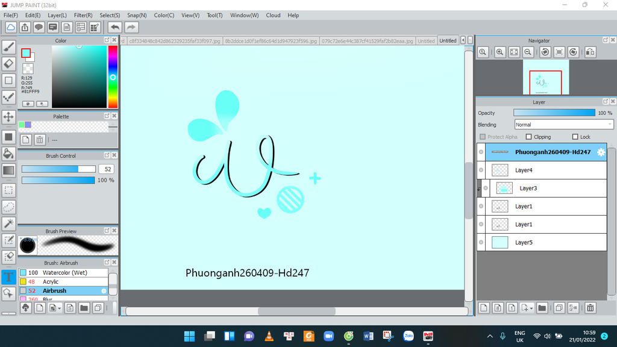
Task: Delete layer with the trash icon
Action: (590, 308)
